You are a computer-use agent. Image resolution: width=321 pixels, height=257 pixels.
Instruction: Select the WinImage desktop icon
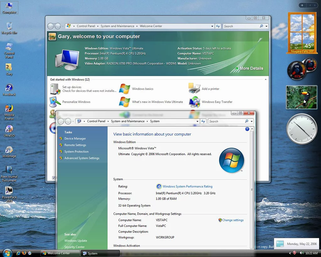click(x=9, y=150)
